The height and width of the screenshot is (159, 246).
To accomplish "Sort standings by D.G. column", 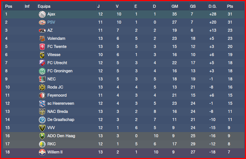I will [213, 6].
